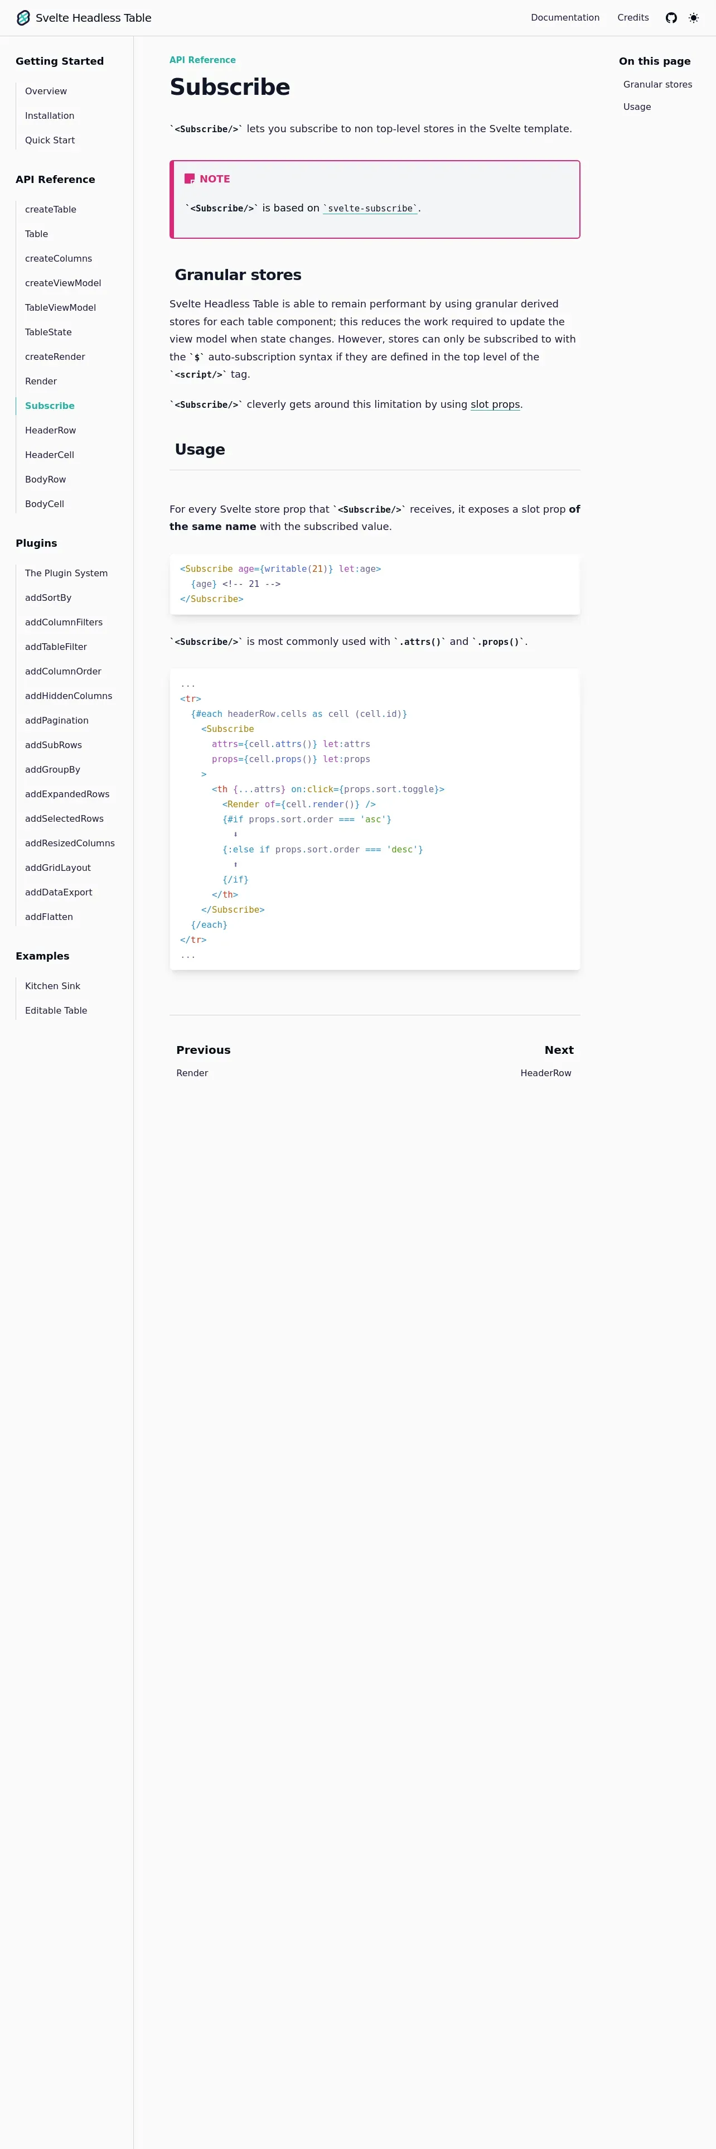Open the addResizedColumns plugin page
The width and height of the screenshot is (716, 2149).
70,844
